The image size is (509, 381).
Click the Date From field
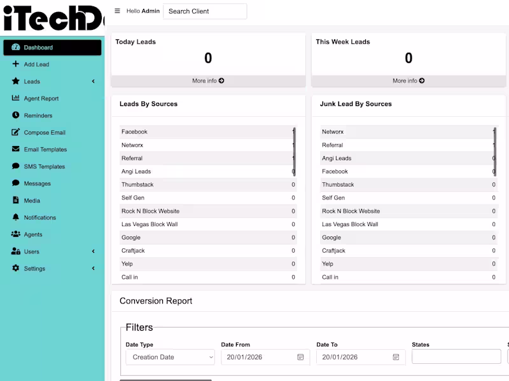[x=265, y=357]
